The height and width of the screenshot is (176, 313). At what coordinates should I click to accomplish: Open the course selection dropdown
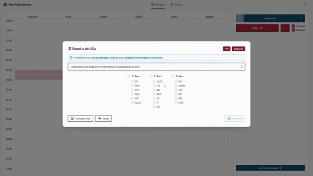(156, 66)
